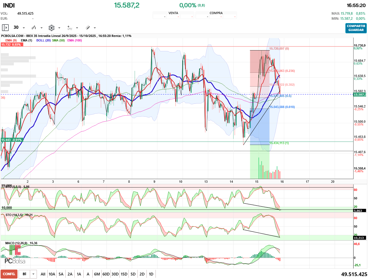Click the SMA (50) indicator label
The width and height of the screenshot is (371, 280).
[58, 40]
